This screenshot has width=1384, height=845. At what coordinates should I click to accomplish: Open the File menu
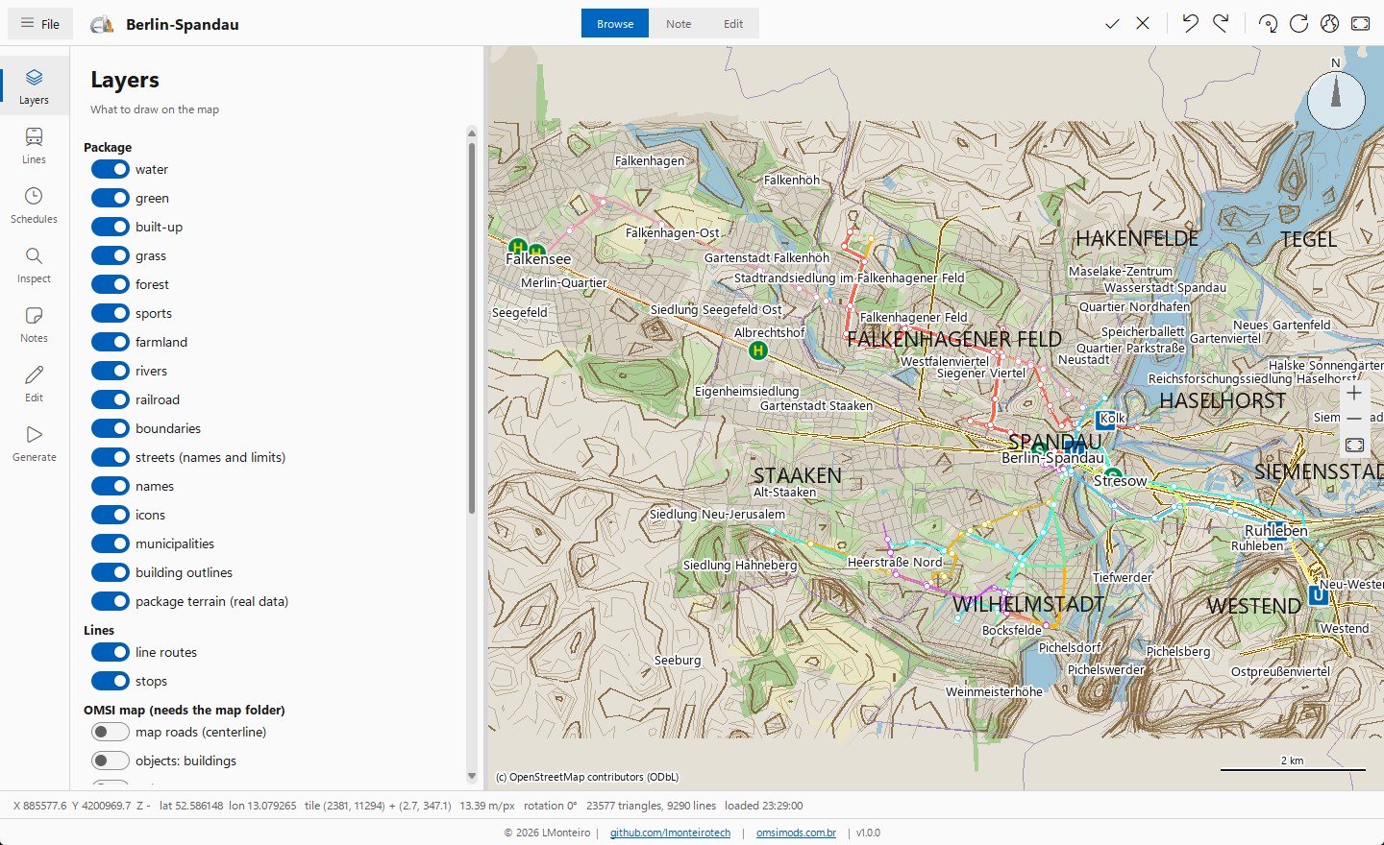pos(40,23)
